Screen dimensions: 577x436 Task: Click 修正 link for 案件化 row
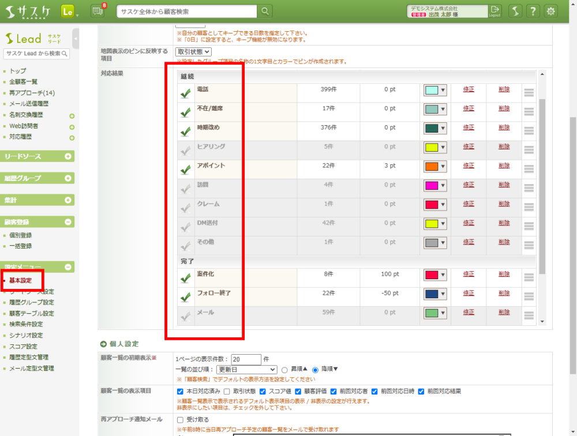469,274
